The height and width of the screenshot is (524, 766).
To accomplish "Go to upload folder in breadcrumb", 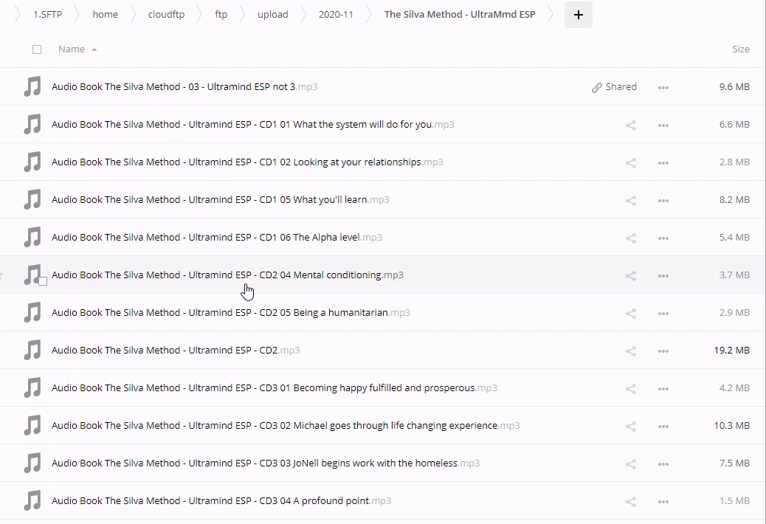I will (272, 15).
